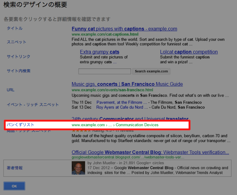
Task: Select the 著者情報 label
Action: tap(15, 168)
